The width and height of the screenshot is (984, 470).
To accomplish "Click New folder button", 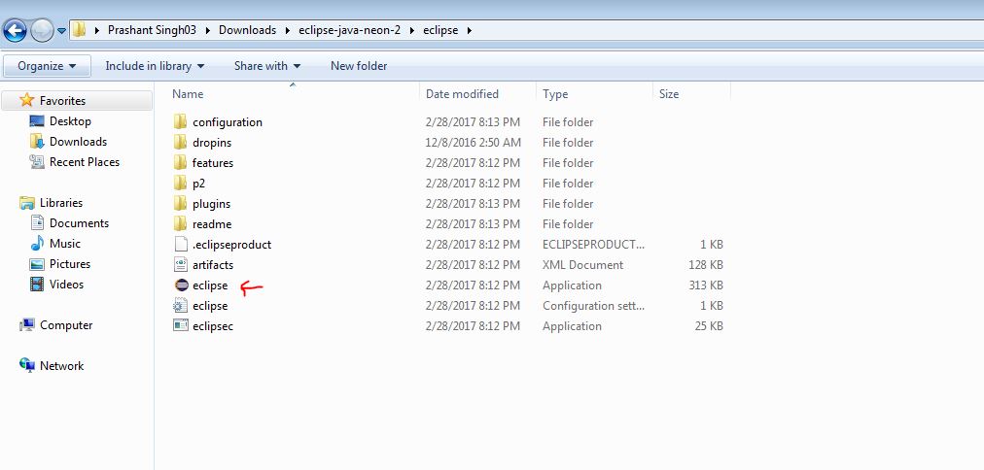I will 359,66.
